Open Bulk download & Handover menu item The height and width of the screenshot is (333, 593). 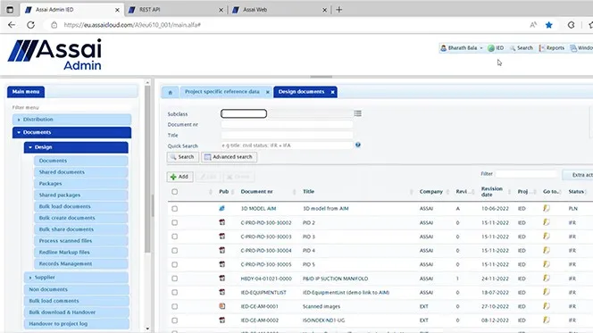77,312
